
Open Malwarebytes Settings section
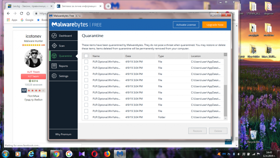pyautogui.click(x=63, y=76)
